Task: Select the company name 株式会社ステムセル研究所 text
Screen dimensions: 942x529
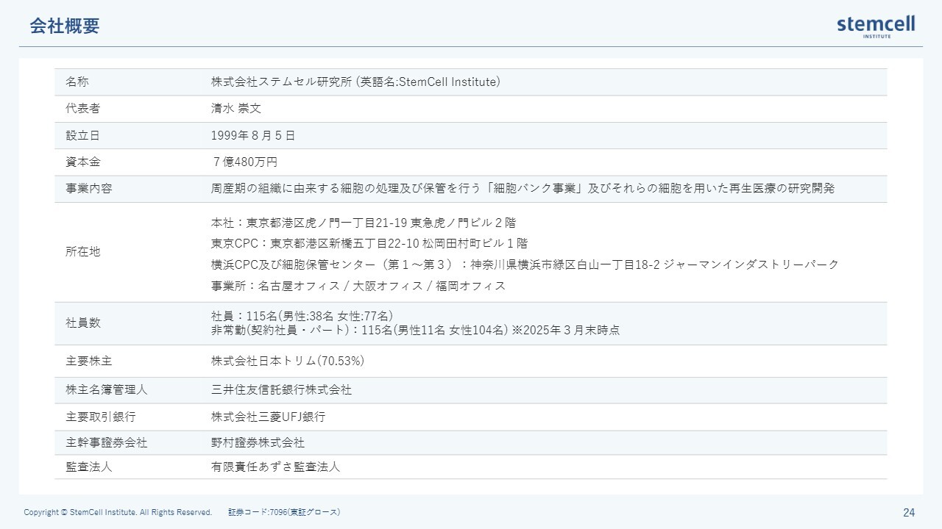Action: pyautogui.click(x=283, y=82)
